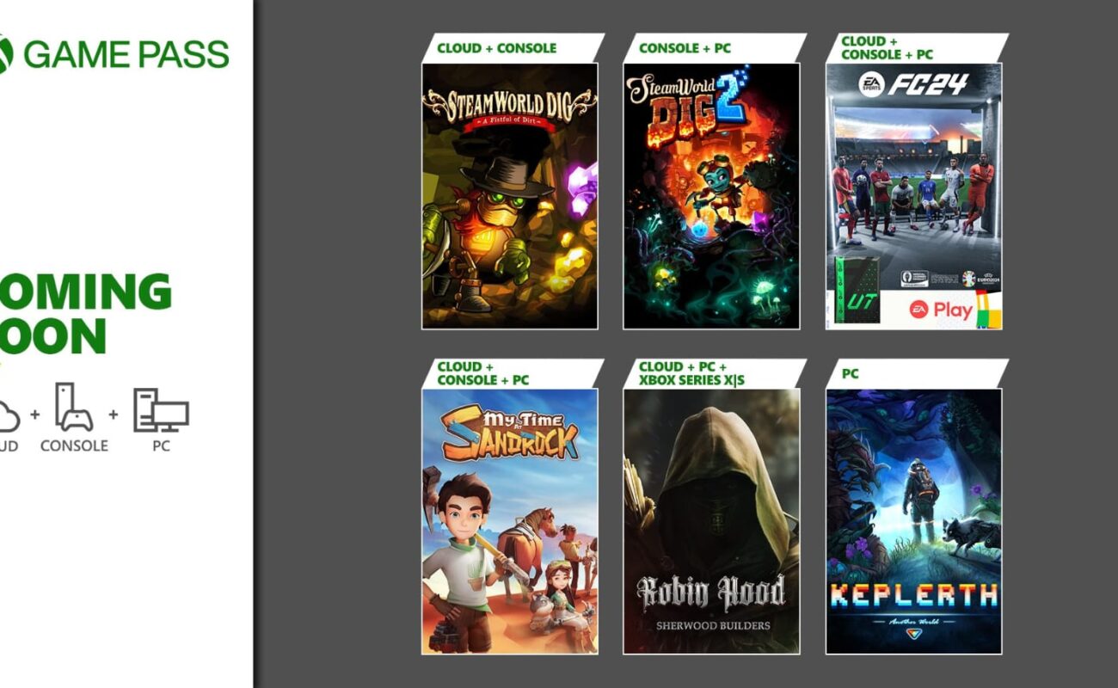Screen dimensions: 1118x688
Task: Click the Xbox logo beside Game Pass
Action: pyautogui.click(x=5, y=54)
